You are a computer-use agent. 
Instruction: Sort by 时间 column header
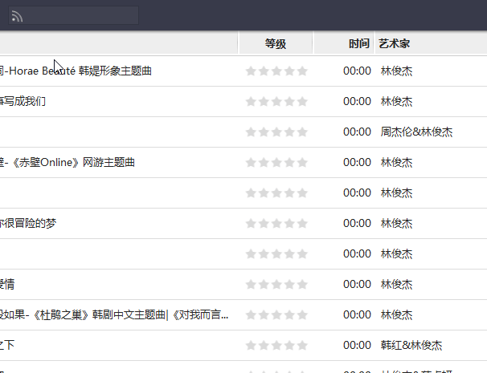(344, 44)
